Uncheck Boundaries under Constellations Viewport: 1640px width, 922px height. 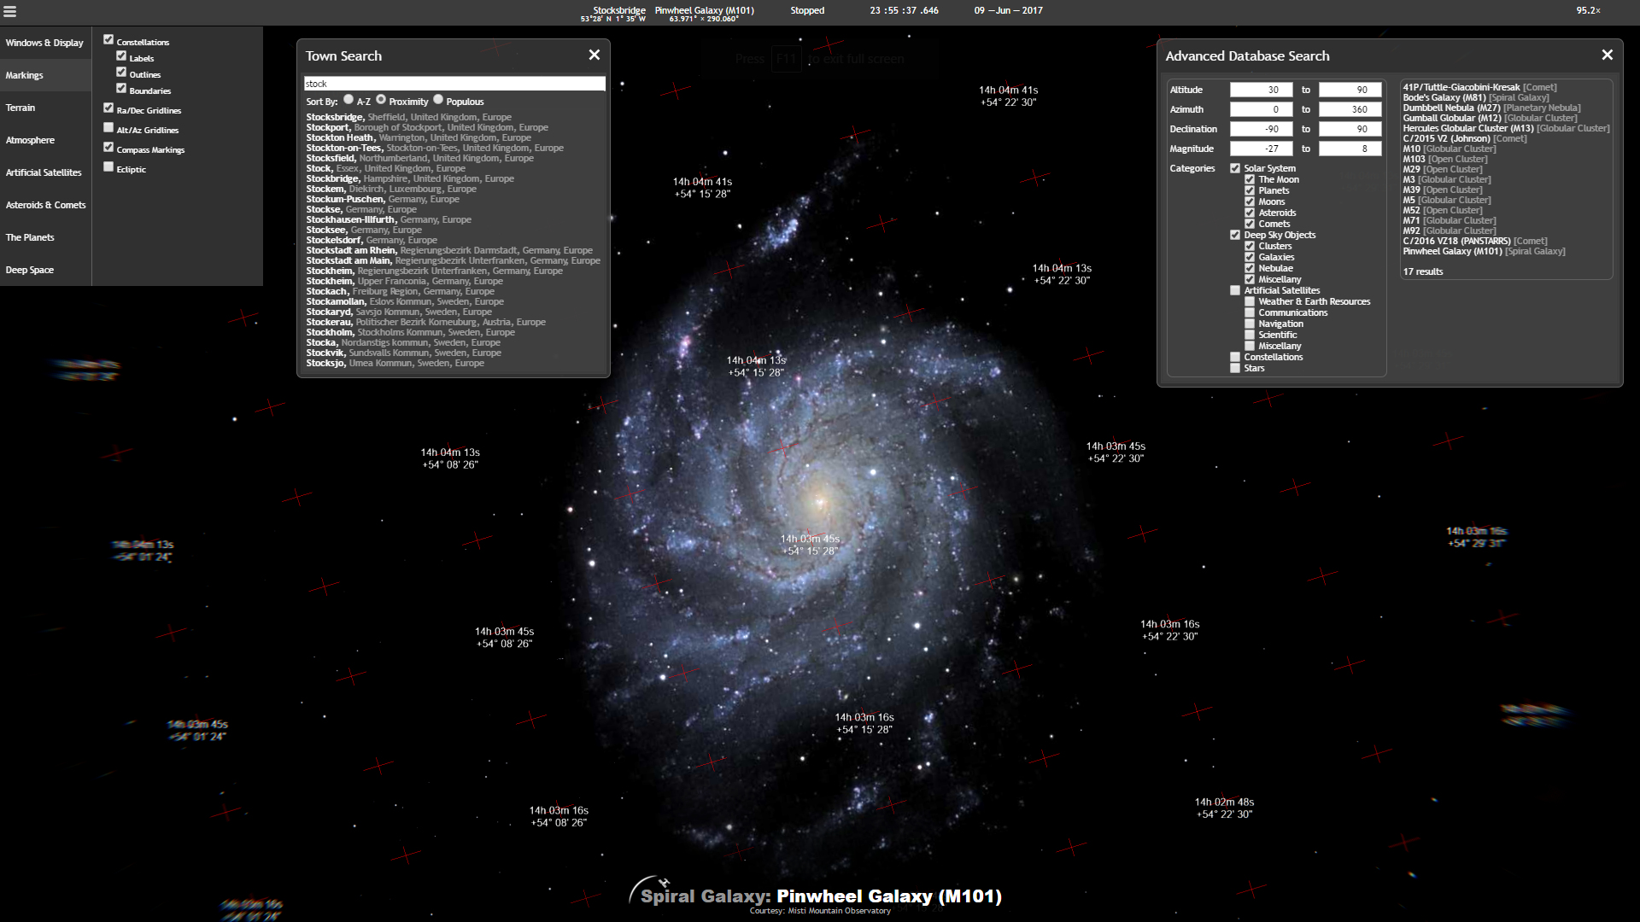pos(122,88)
